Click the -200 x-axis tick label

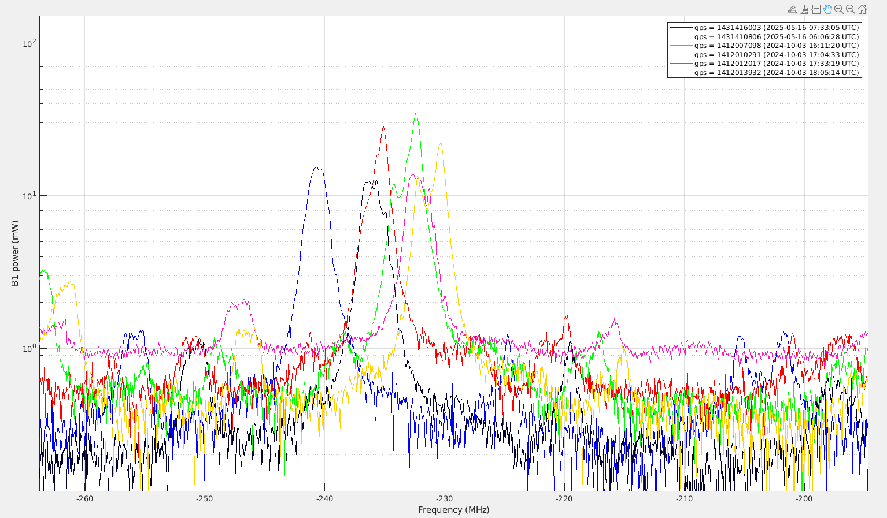[804, 499]
